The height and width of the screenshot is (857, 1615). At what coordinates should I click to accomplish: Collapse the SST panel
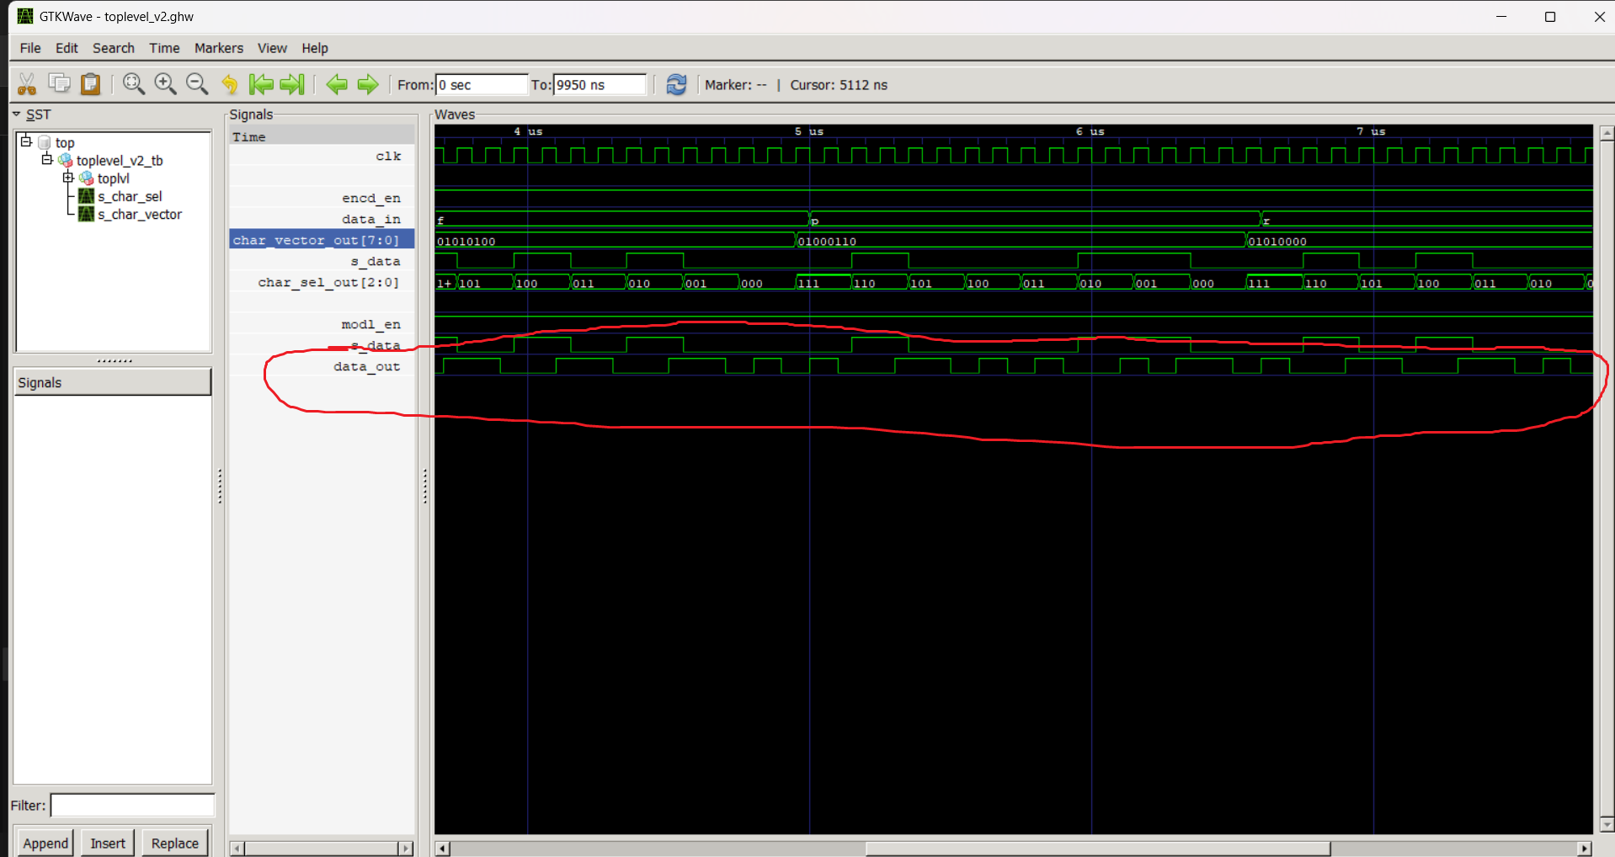click(x=16, y=114)
